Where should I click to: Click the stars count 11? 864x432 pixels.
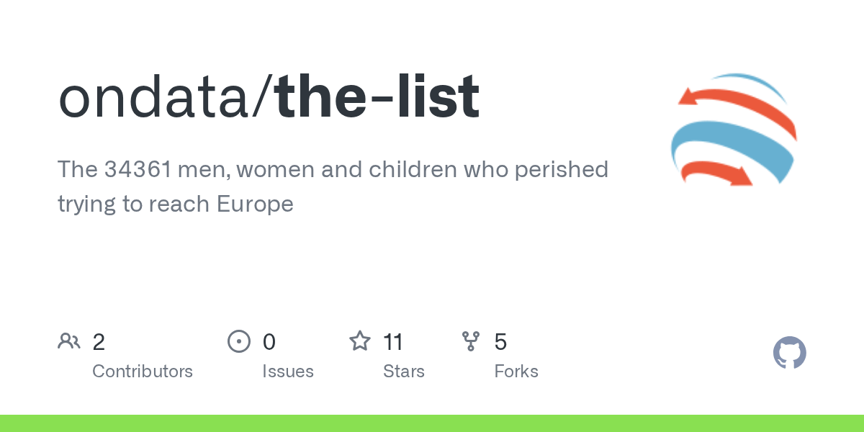click(393, 342)
